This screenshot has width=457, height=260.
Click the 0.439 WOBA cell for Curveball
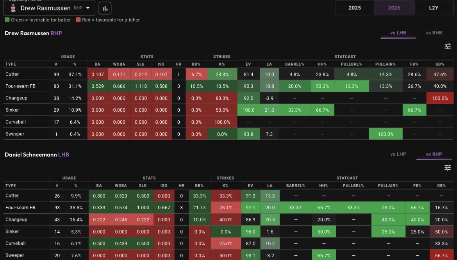121,243
